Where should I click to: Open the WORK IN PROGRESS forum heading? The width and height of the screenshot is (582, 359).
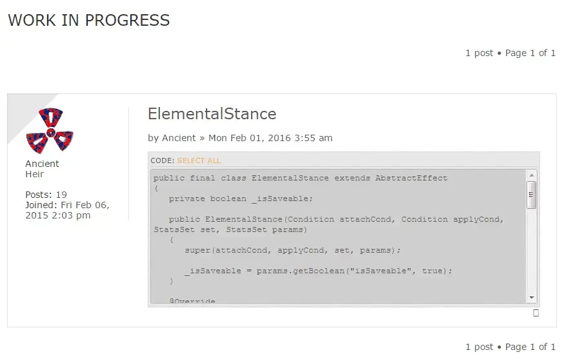(88, 20)
